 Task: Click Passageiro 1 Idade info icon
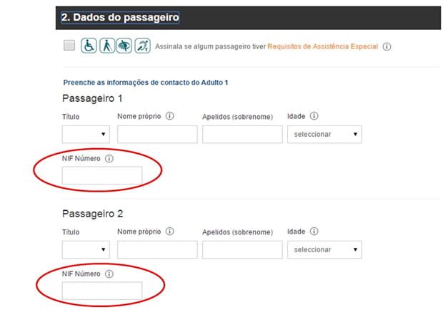pos(314,116)
